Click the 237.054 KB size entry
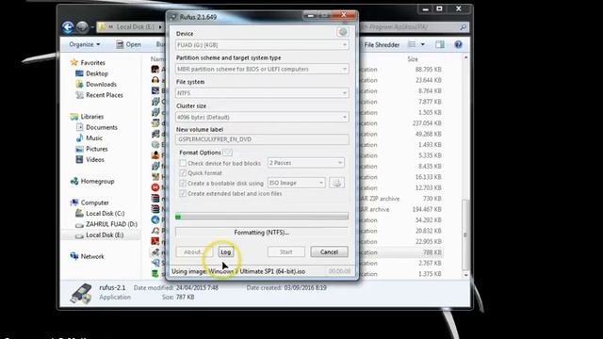 pos(427,123)
